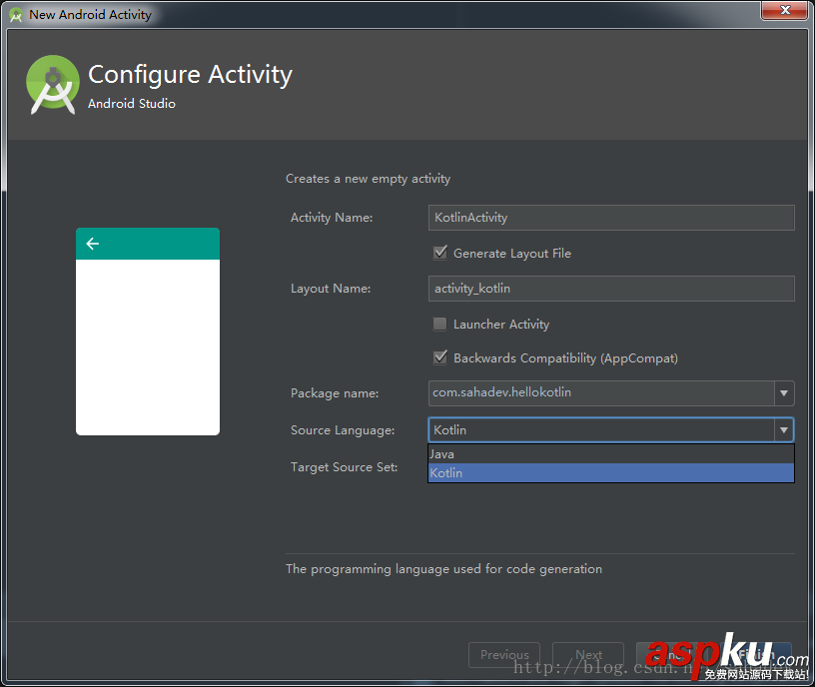This screenshot has height=687, width=815.
Task: Click the activity preview thumbnail
Action: (148, 332)
